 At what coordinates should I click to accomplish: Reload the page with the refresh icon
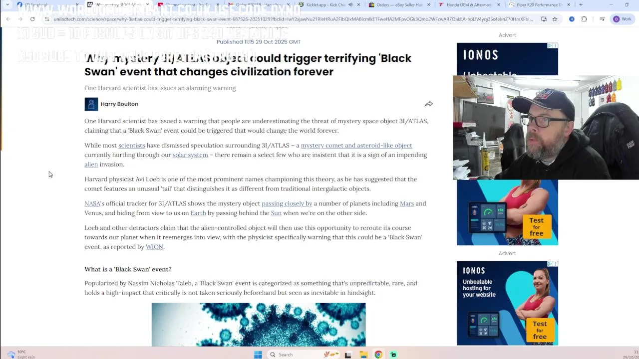(x=32, y=19)
